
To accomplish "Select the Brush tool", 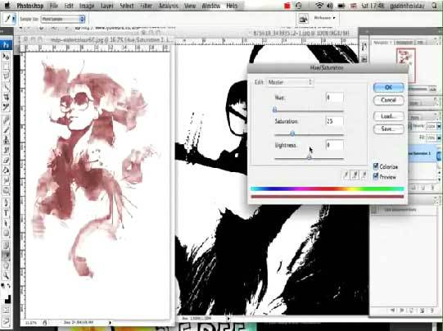I will coord(6,130).
